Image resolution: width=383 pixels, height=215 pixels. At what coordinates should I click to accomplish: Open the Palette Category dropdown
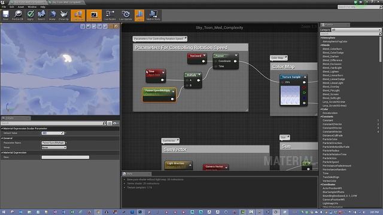tap(356, 30)
